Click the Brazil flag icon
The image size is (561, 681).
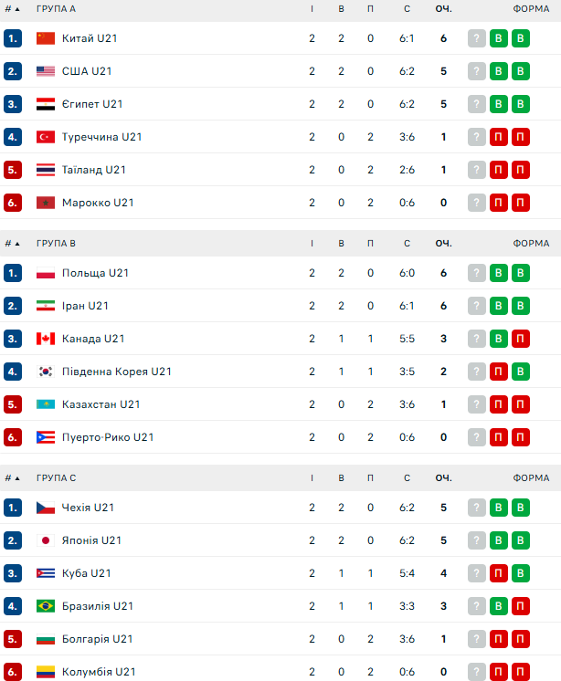click(x=46, y=606)
